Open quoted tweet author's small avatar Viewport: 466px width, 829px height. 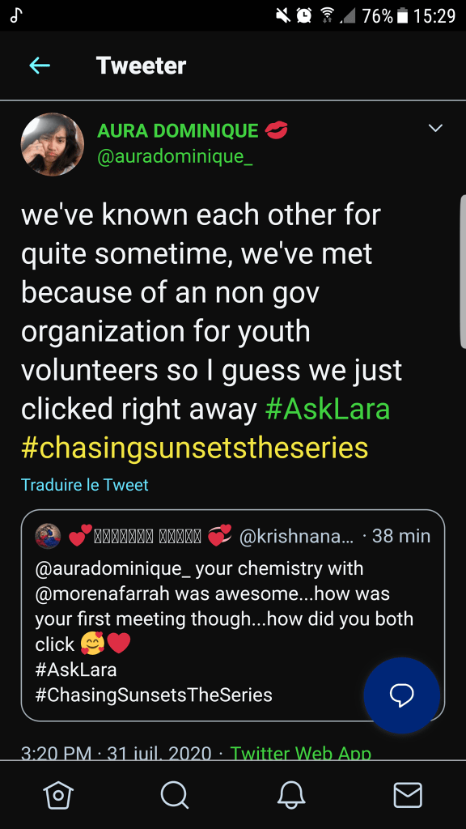coord(48,537)
